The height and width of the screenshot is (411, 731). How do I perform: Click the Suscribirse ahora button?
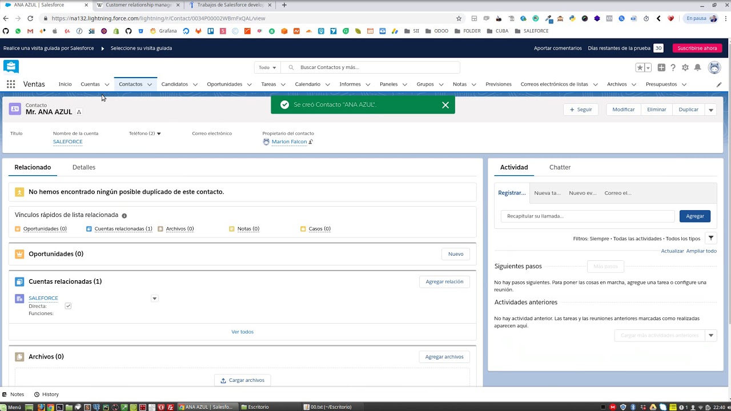coord(697,48)
